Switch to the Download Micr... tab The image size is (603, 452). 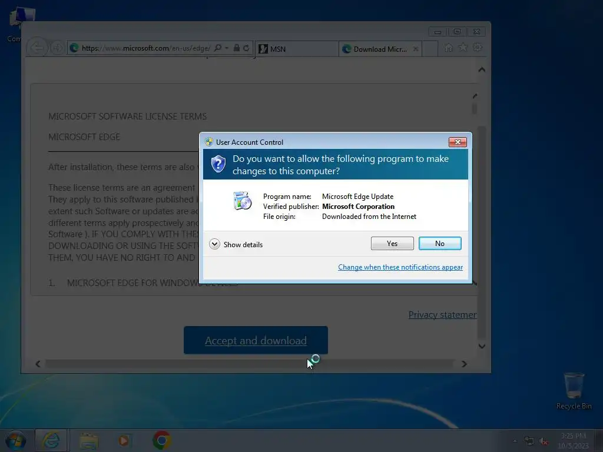(x=376, y=49)
